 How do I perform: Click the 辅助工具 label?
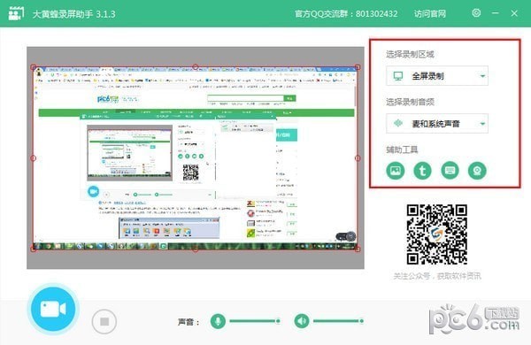tap(402, 149)
